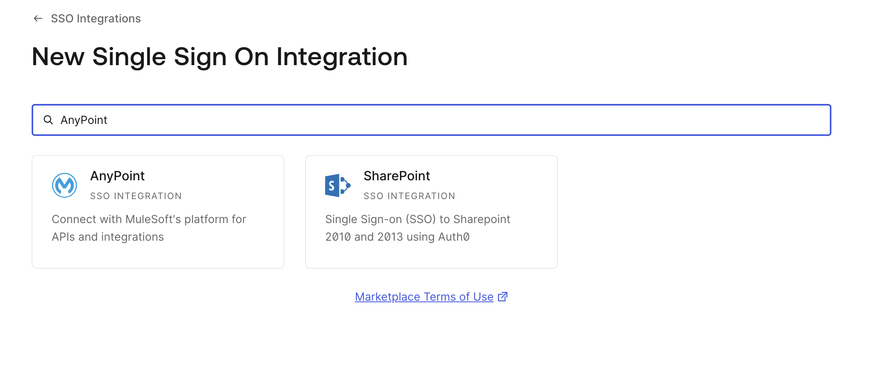Click the New Single Sign On Integration heading
871x375 pixels.
[x=220, y=57]
